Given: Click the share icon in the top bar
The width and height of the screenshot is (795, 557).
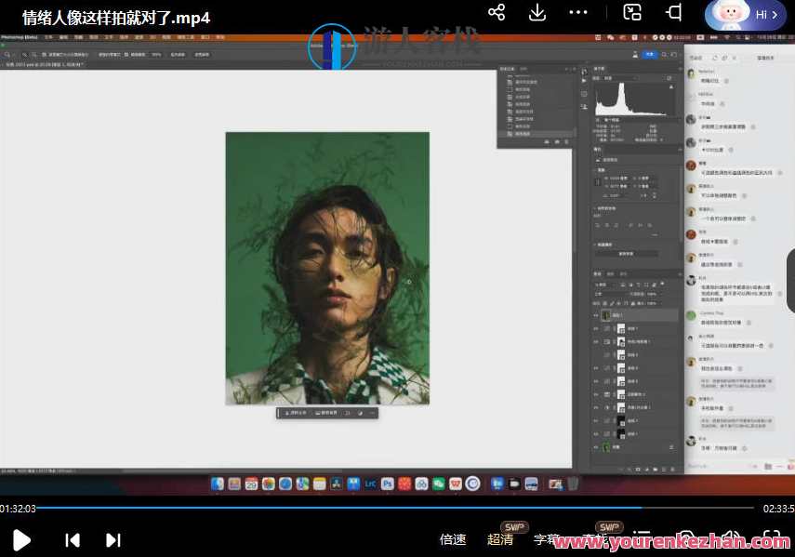Looking at the screenshot, I should click(x=497, y=12).
